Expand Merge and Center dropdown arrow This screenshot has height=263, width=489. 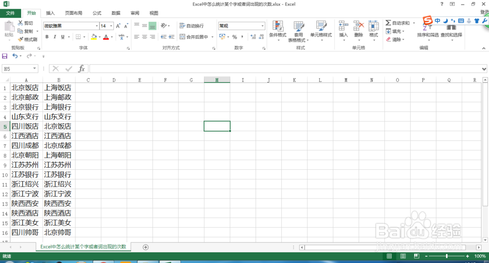pos(212,37)
